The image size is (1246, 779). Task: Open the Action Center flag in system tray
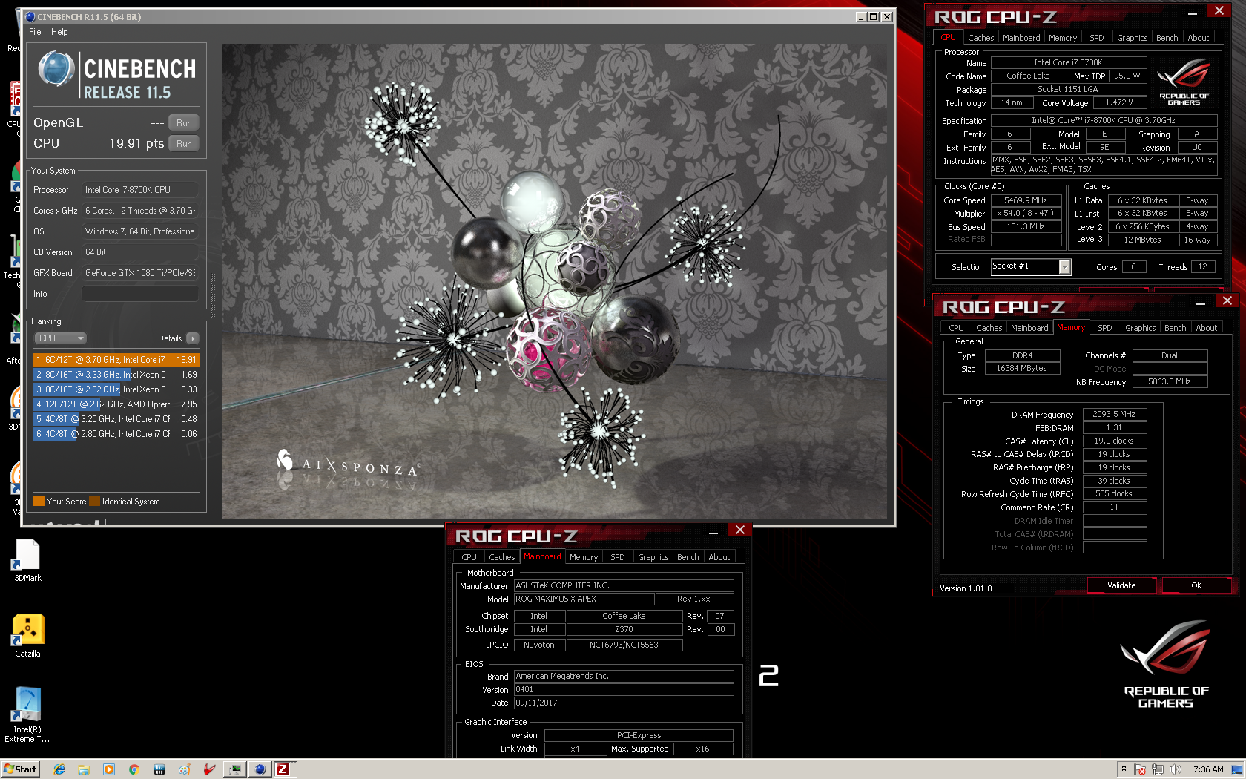tap(1140, 769)
